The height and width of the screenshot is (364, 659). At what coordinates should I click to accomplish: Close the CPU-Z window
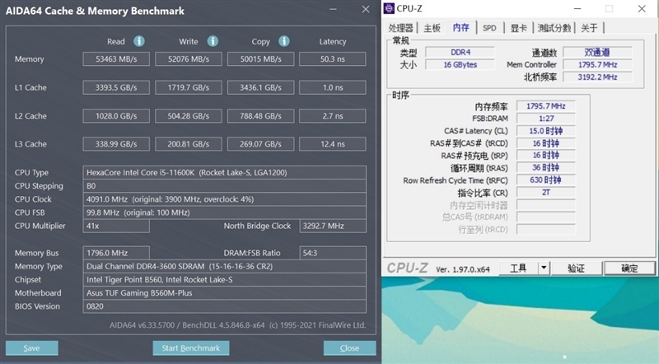[x=642, y=8]
